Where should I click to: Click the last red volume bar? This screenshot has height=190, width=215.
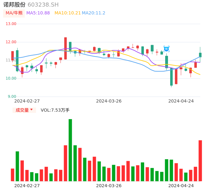[x=200, y=161]
